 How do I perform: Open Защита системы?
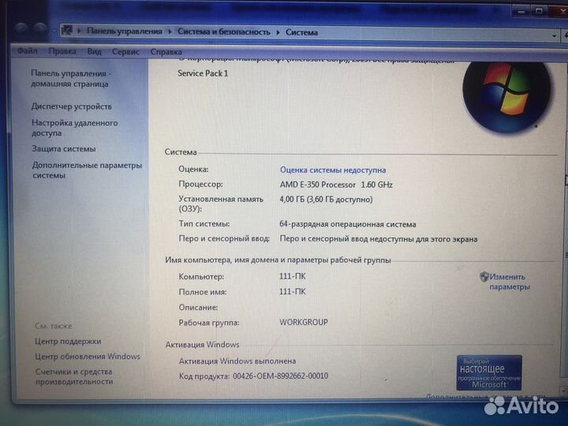coord(64,149)
